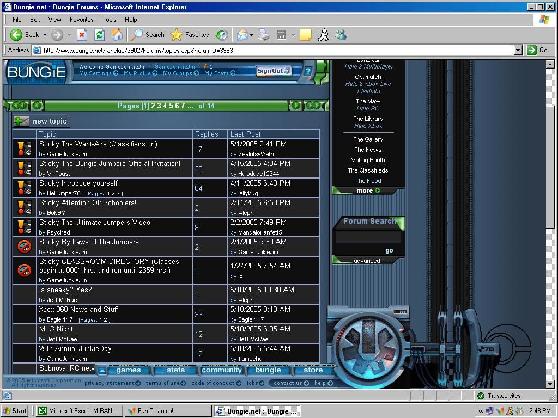The height and width of the screenshot is (418, 558).
Task: Open the Tools menu
Action: [x=109, y=19]
